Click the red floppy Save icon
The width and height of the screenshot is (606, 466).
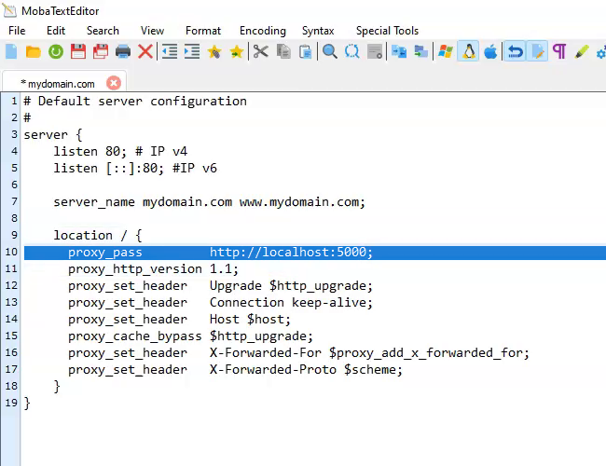[78, 51]
